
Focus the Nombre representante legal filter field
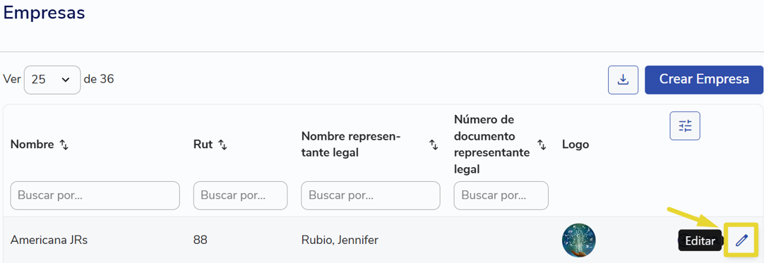point(370,195)
